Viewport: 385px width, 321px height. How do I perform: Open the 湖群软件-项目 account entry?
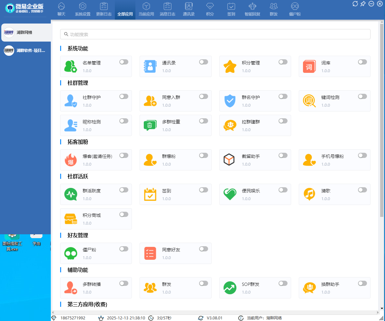(25, 51)
